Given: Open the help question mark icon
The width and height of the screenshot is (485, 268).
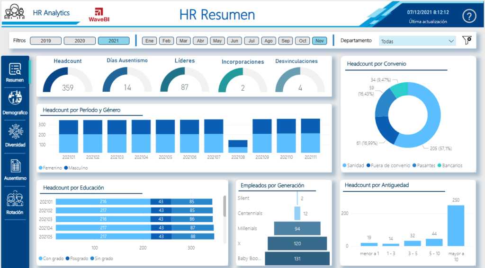Looking at the screenshot, I should pyautogui.click(x=469, y=16).
